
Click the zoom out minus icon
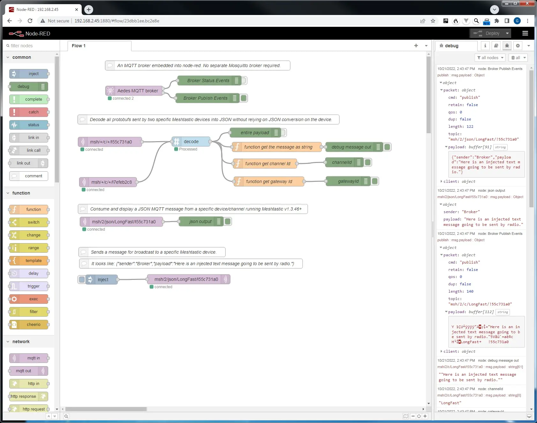pos(413,416)
